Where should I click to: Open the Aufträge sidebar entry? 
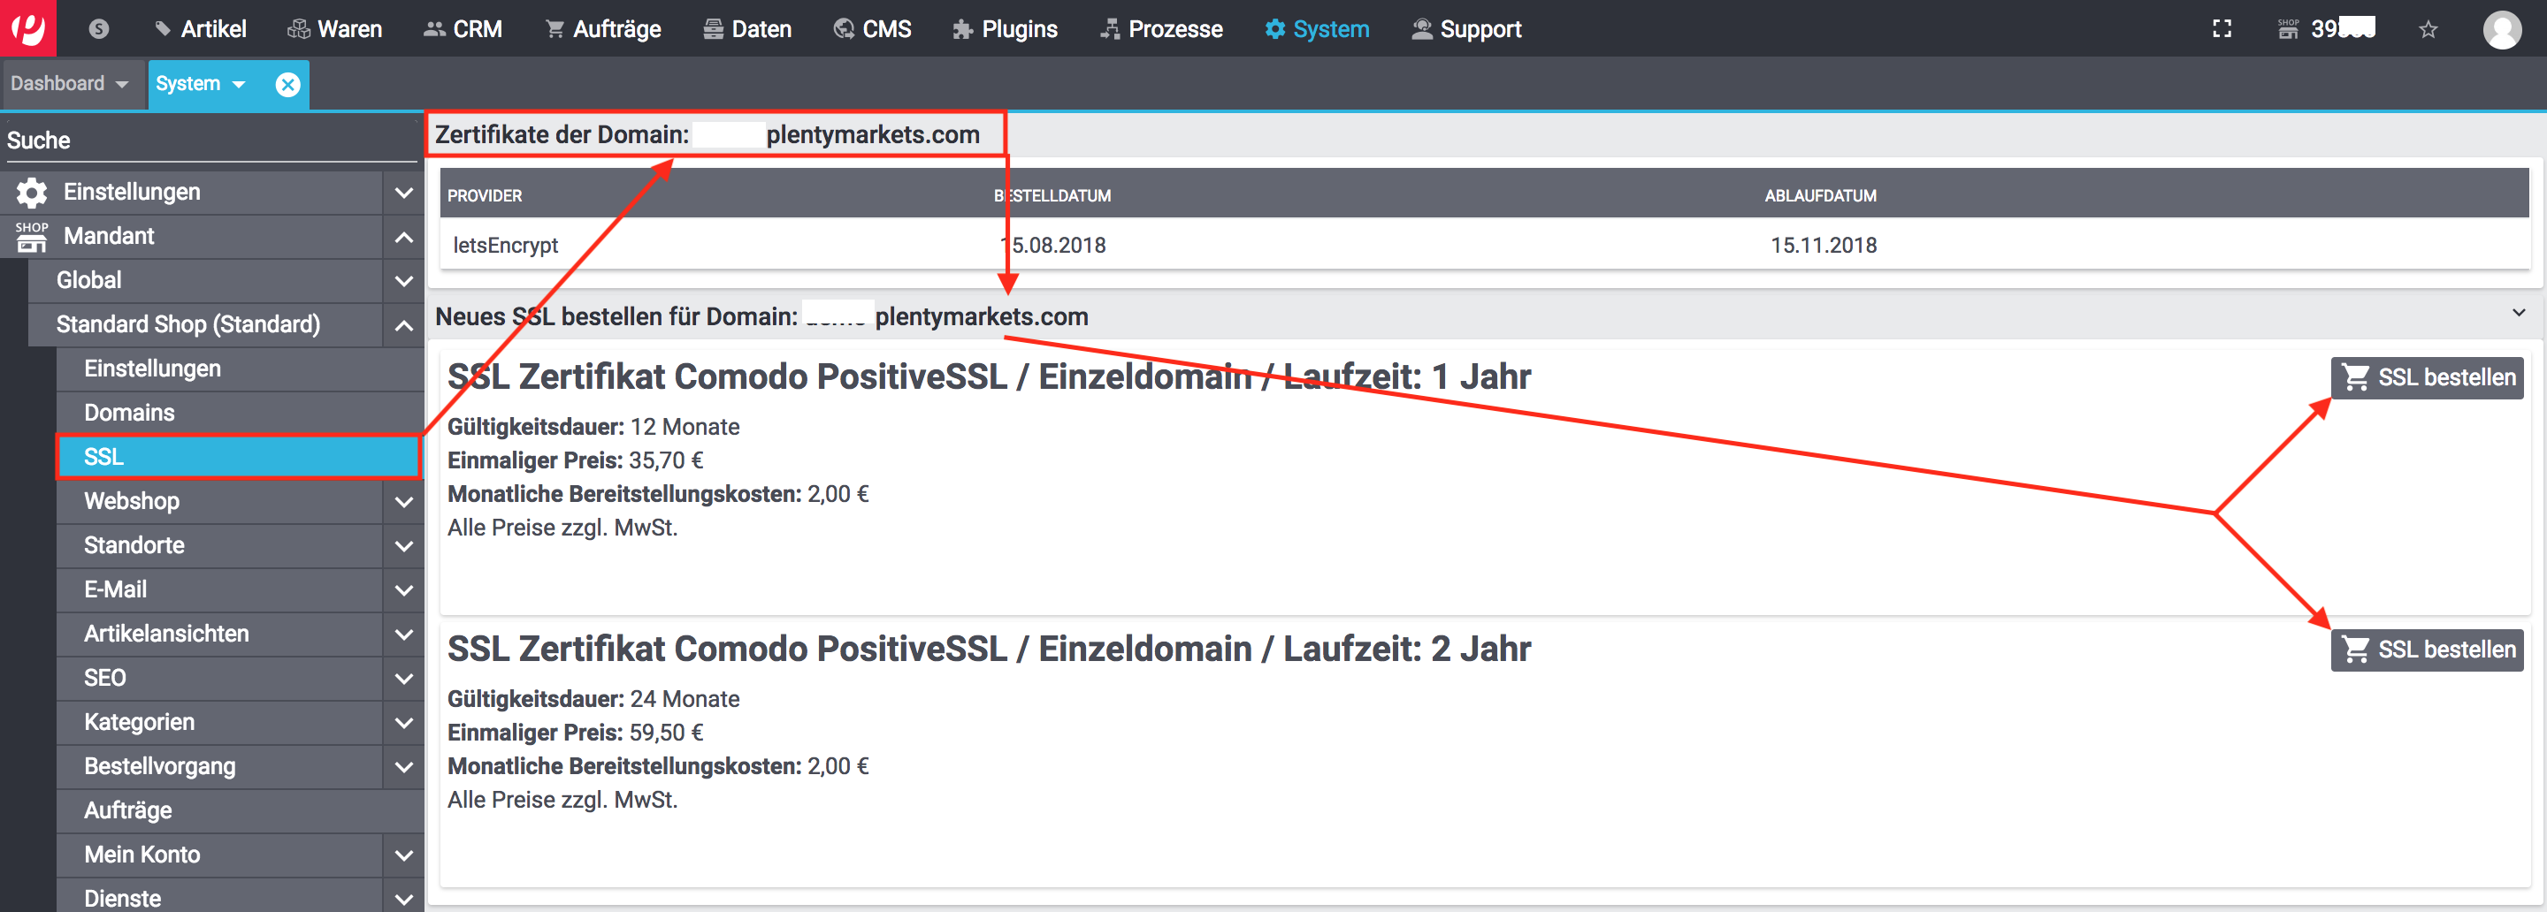pos(241,811)
